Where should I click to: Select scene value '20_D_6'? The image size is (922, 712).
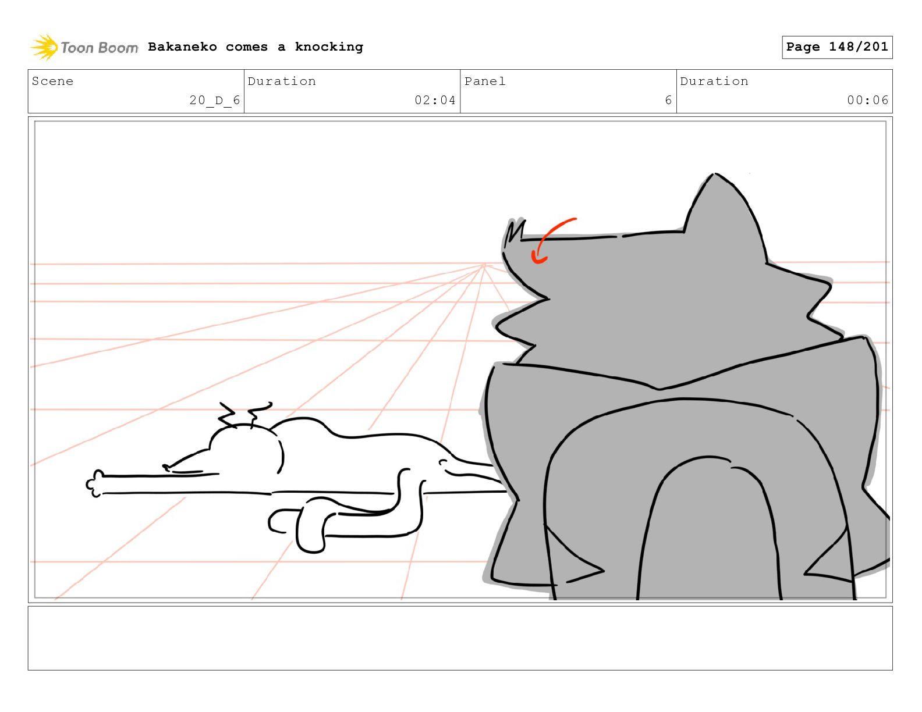pos(215,100)
